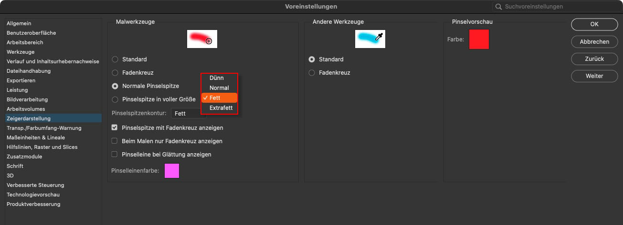This screenshot has width=623, height=225.
Task: Choose Extrafett from the outline dropdown list
Action: pos(221,108)
